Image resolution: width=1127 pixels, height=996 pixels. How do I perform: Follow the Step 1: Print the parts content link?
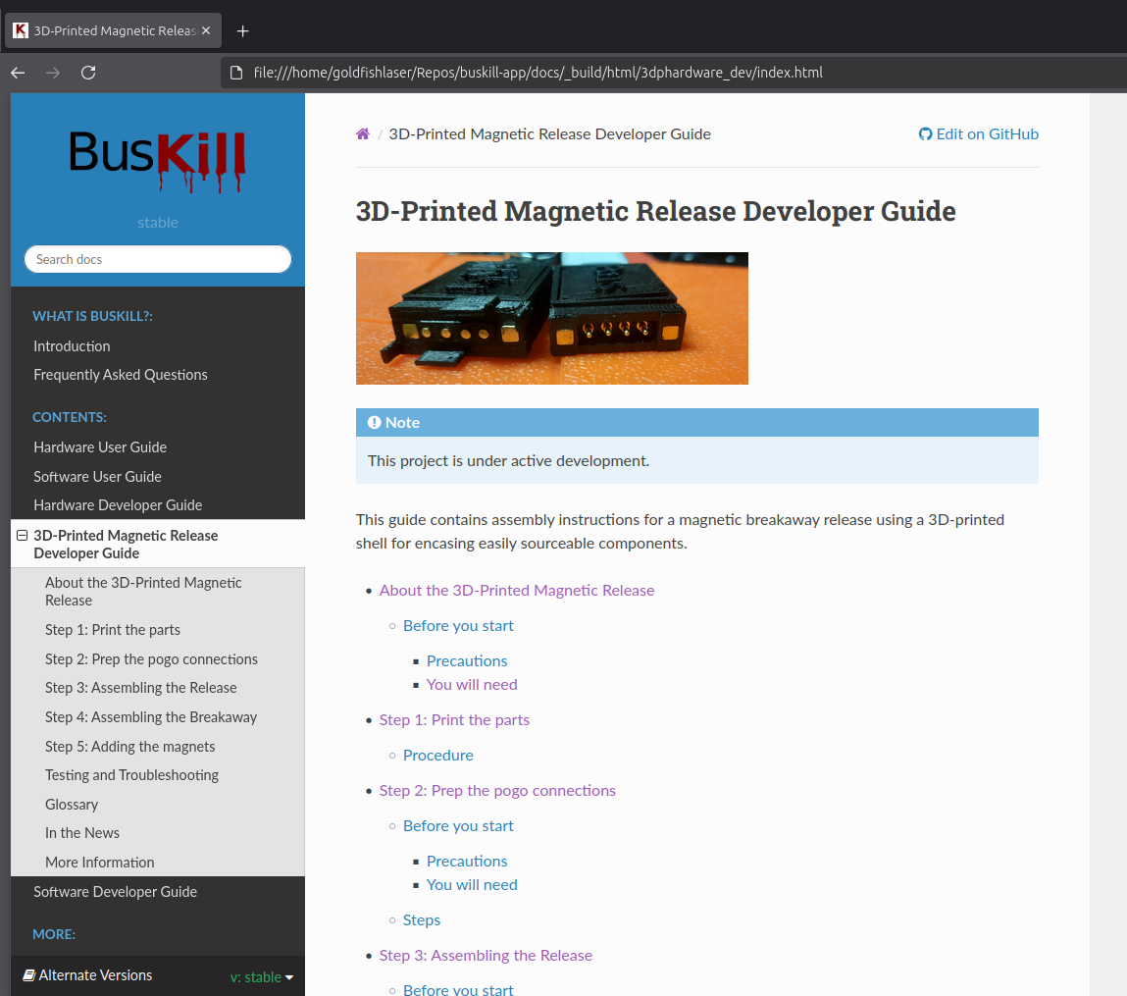pos(454,720)
